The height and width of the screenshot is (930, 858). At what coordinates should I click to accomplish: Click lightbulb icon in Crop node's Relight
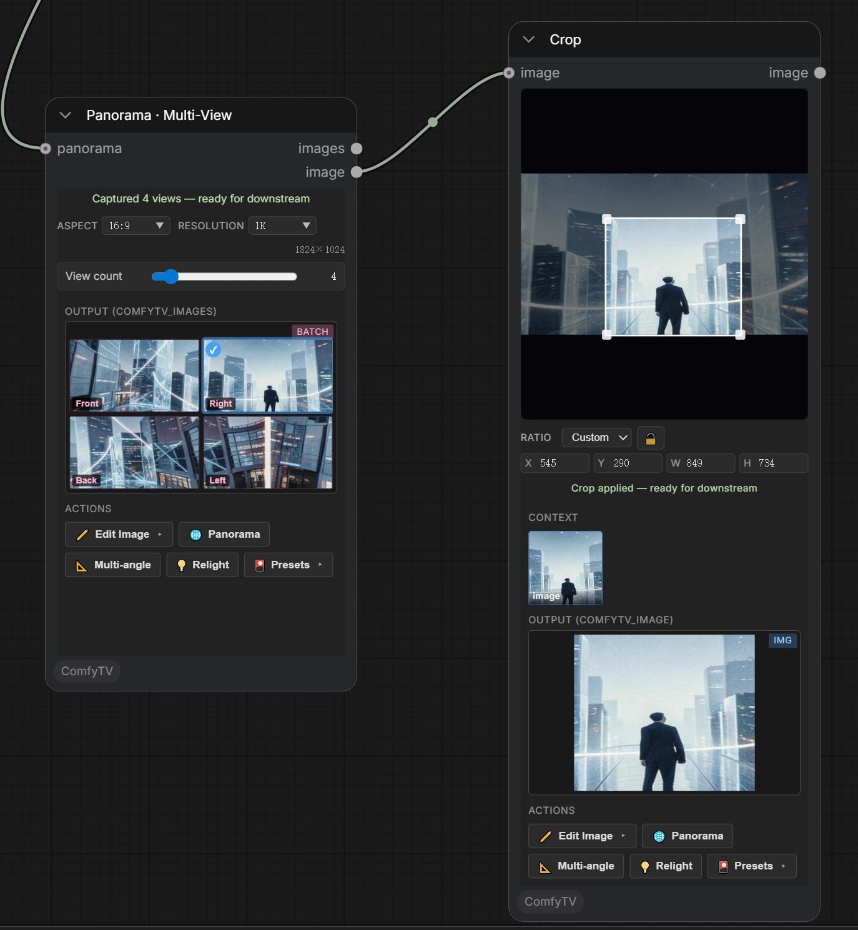point(645,867)
